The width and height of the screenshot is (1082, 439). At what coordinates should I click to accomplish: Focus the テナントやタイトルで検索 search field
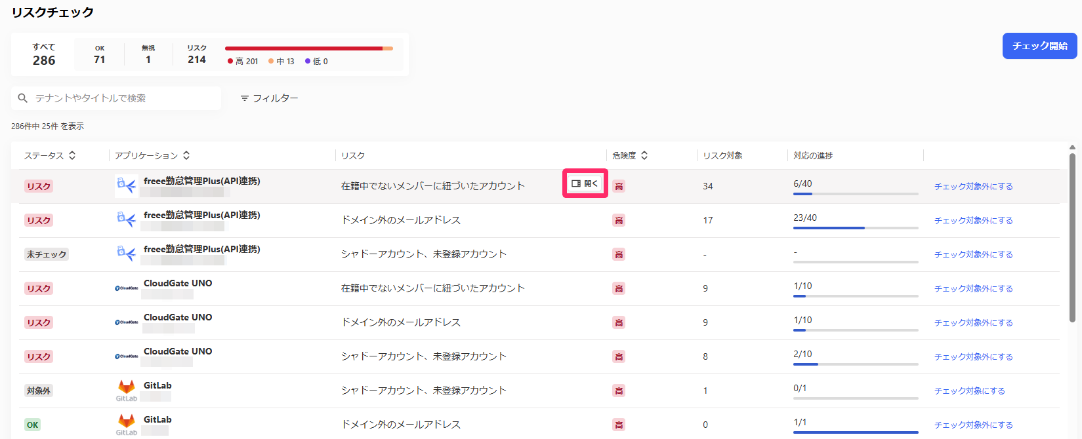coord(116,98)
